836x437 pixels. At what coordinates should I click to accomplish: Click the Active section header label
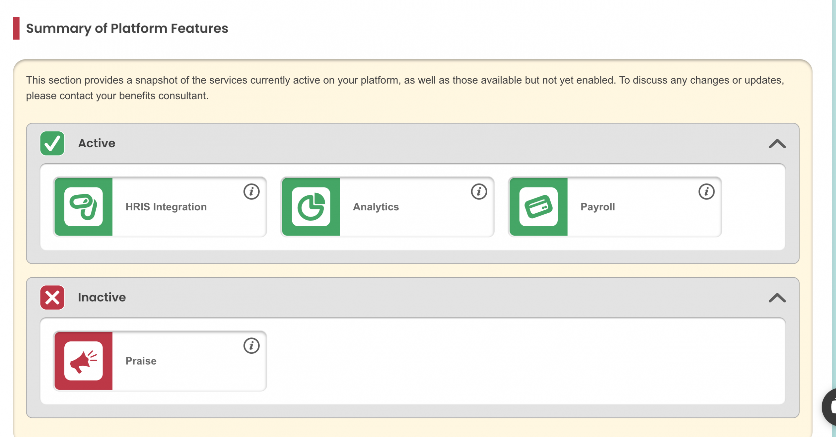[x=97, y=143]
